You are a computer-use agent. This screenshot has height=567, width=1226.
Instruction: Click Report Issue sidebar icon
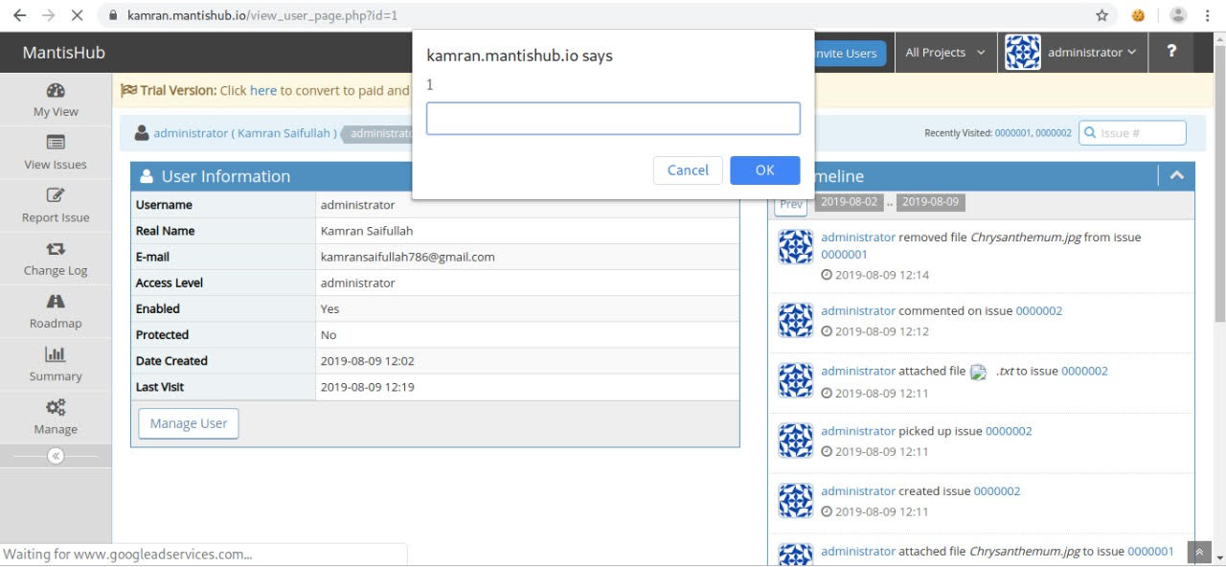pyautogui.click(x=56, y=205)
